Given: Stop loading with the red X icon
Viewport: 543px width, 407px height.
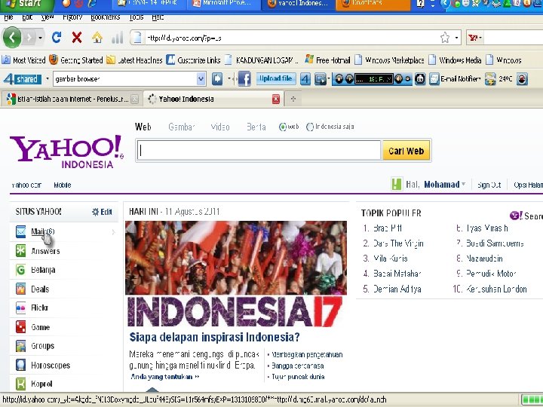Looking at the screenshot, I should tap(76, 38).
